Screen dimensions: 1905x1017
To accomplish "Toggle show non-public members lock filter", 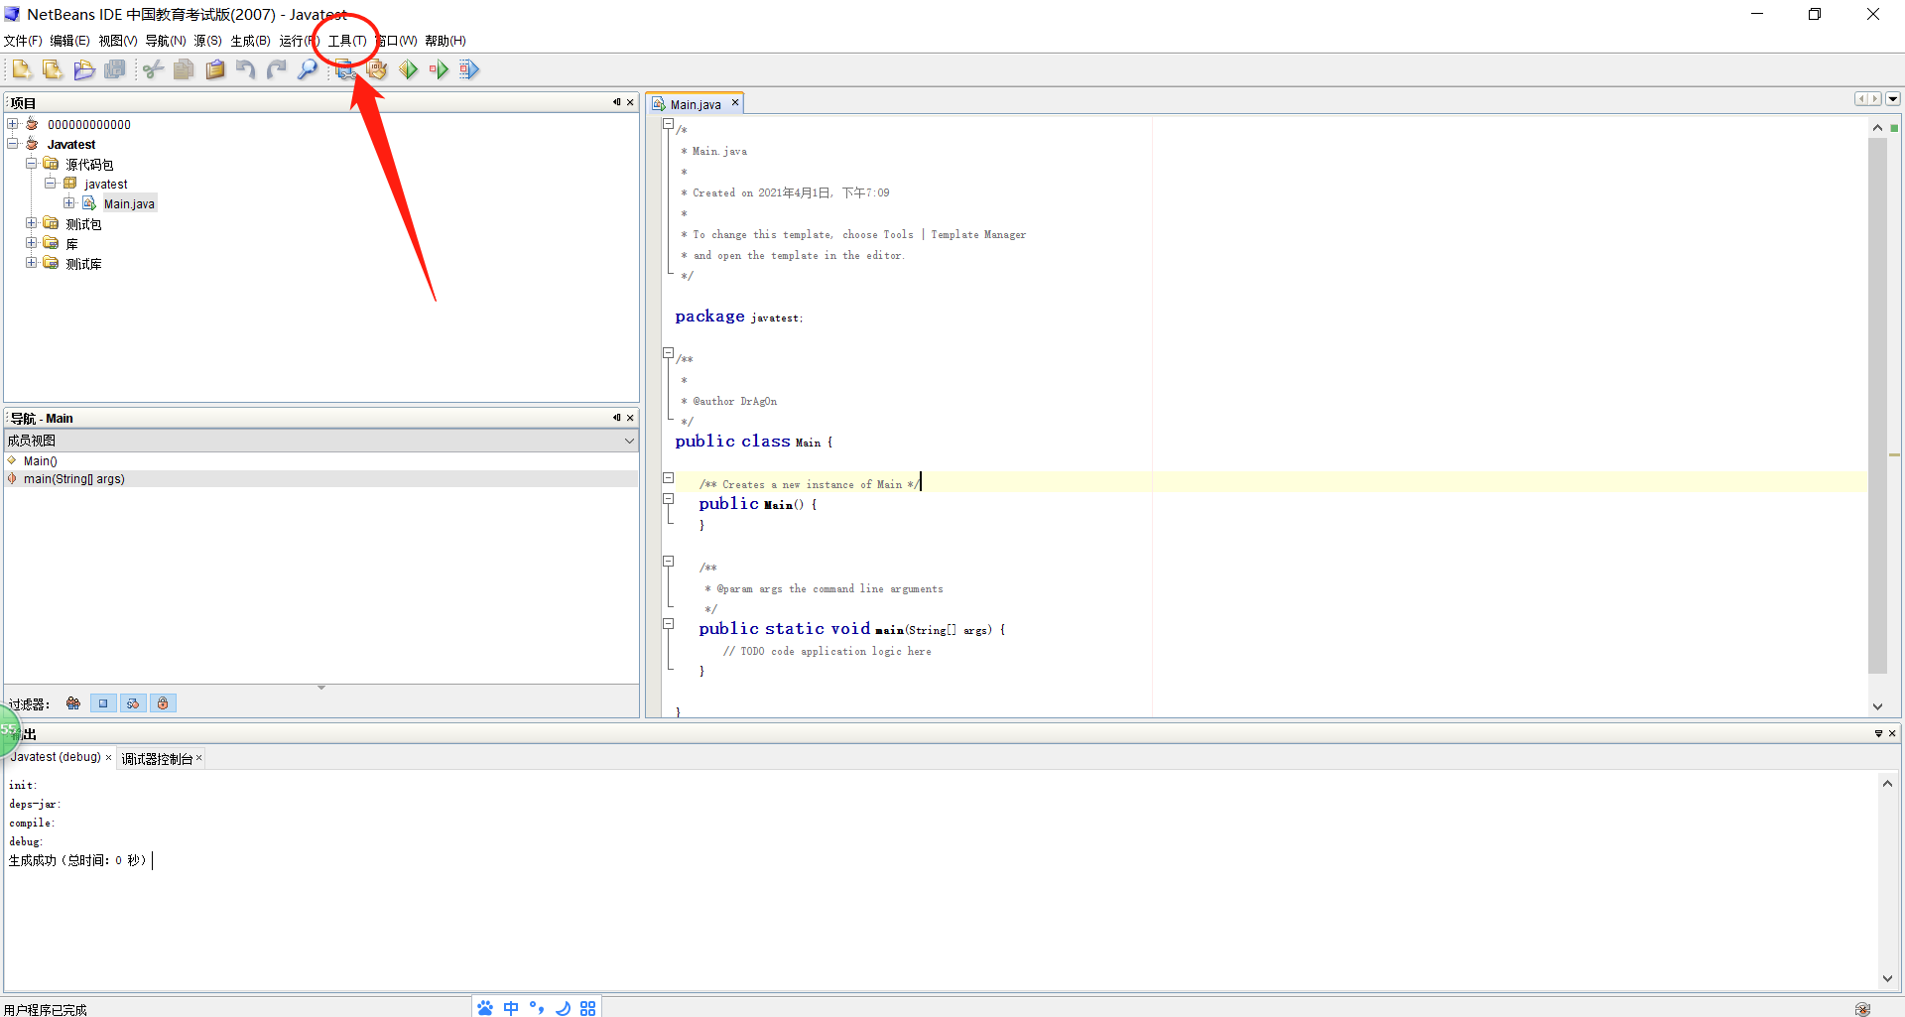I will (163, 702).
